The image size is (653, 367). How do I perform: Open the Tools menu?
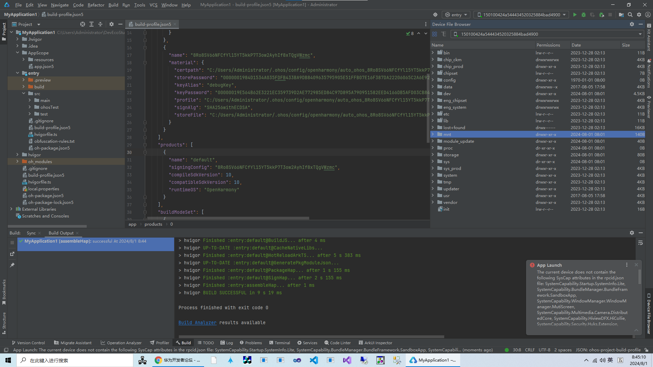tap(139, 5)
